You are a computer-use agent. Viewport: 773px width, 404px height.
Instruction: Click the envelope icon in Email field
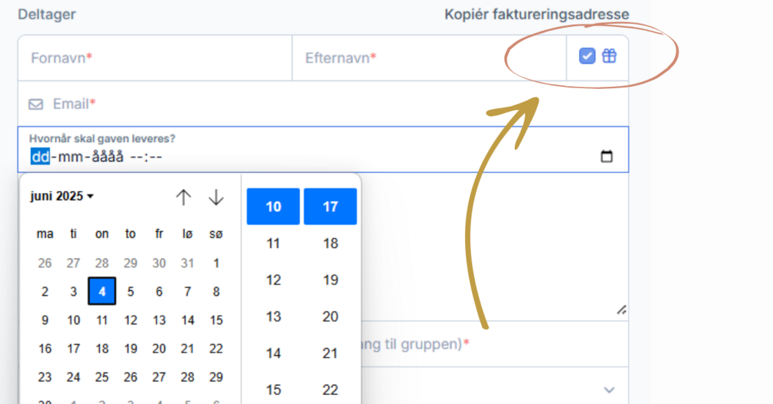tap(36, 104)
